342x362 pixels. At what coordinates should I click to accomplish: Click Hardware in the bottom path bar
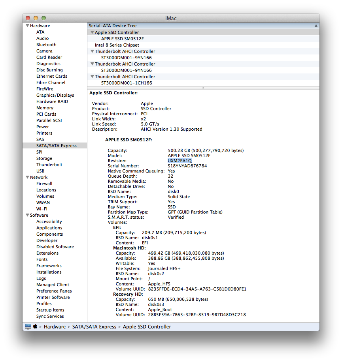[x=55, y=327]
